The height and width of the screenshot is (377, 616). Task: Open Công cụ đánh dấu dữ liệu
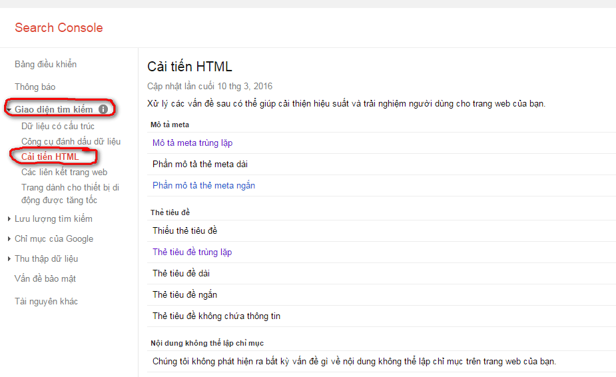coord(71,141)
